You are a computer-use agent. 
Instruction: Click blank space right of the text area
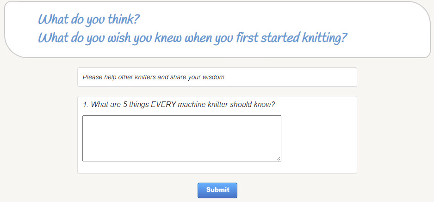coord(318,138)
